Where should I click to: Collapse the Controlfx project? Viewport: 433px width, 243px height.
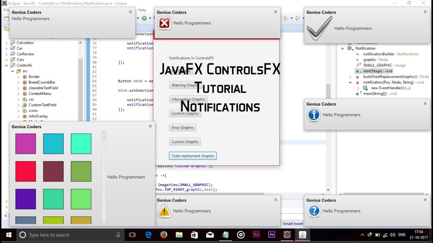pos(6,65)
